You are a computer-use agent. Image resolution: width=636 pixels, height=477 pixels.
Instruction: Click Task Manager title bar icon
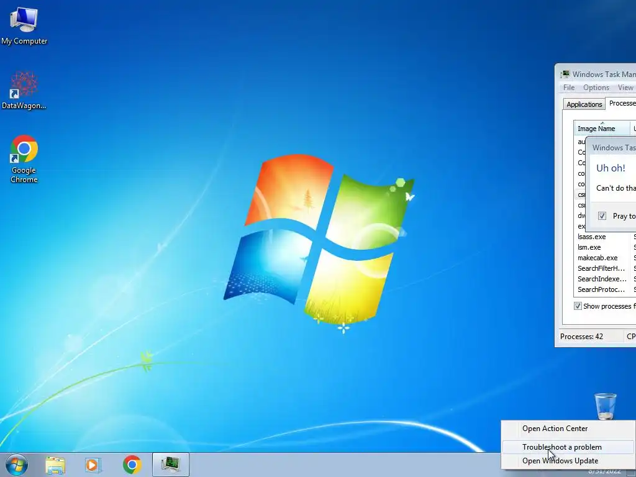(565, 75)
